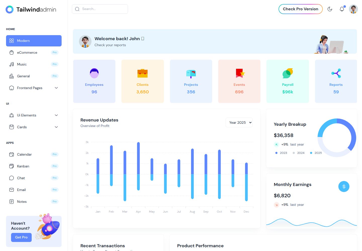Open the Year 2025 dropdown

[239, 122]
